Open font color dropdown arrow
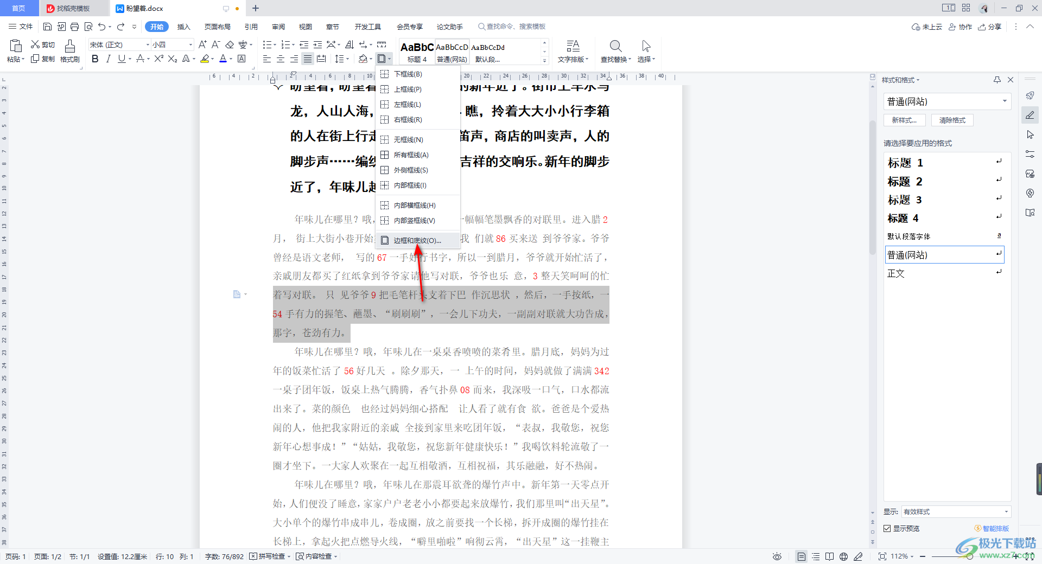 [x=231, y=59]
